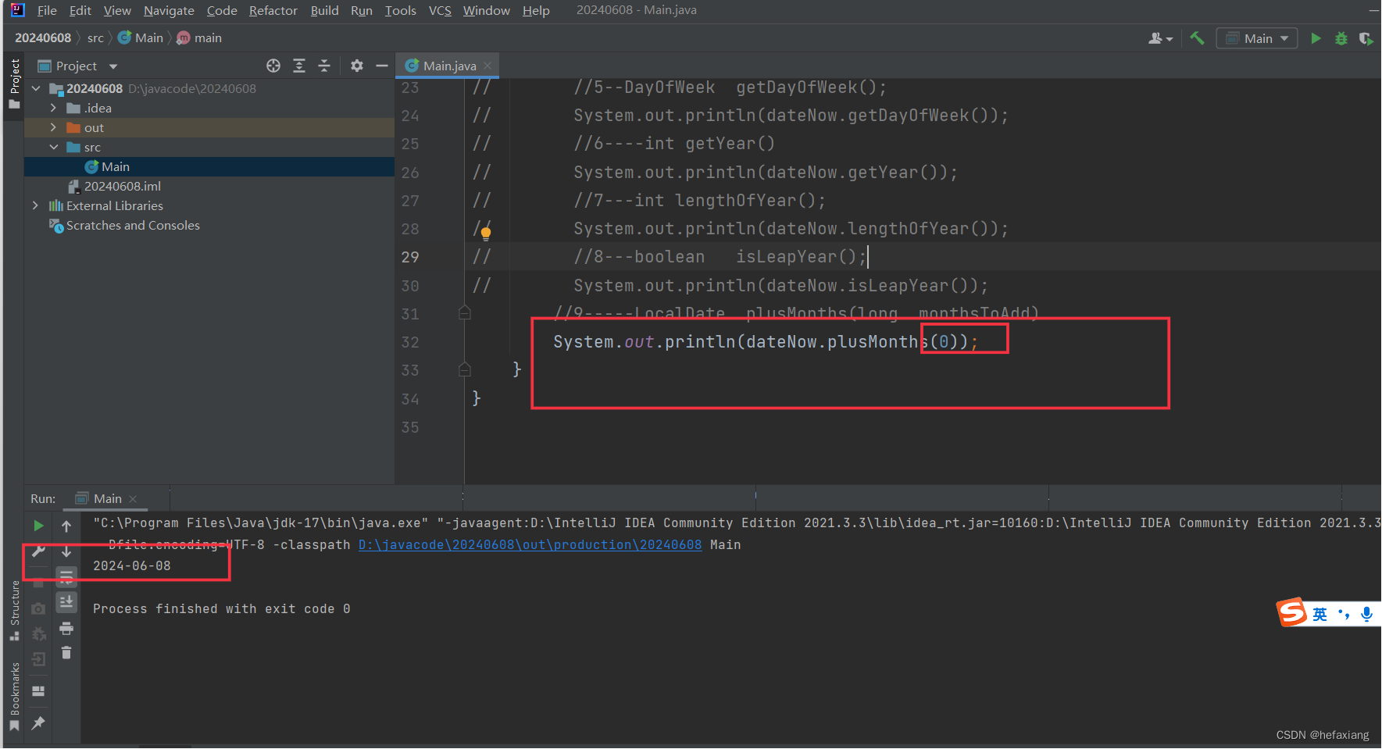1382x749 pixels.
Task: Run Main with the green play icon in the top toolbar
Action: coord(1316,38)
